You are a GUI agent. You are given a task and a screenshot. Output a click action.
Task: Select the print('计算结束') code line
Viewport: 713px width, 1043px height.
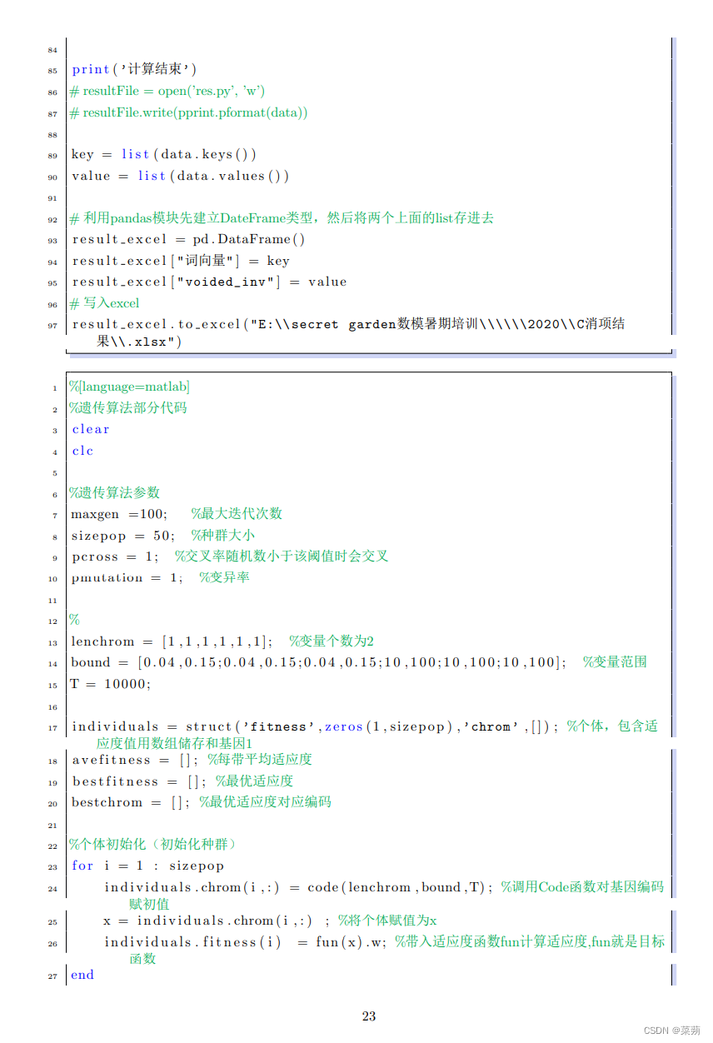(134, 69)
